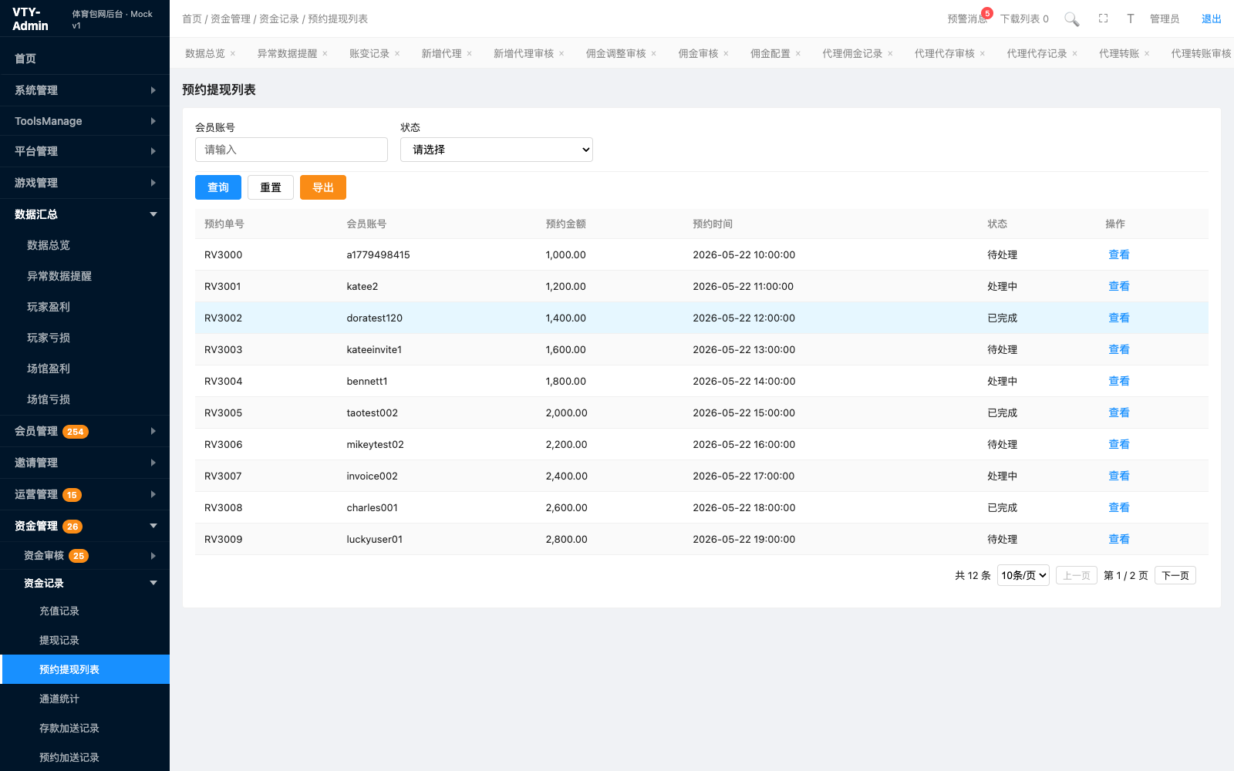Image resolution: width=1234 pixels, height=771 pixels.
Task: Click the 退出 logout link
Action: click(1212, 19)
